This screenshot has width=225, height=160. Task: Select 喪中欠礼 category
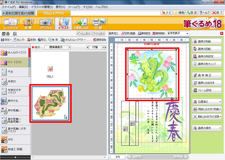coord(15,101)
